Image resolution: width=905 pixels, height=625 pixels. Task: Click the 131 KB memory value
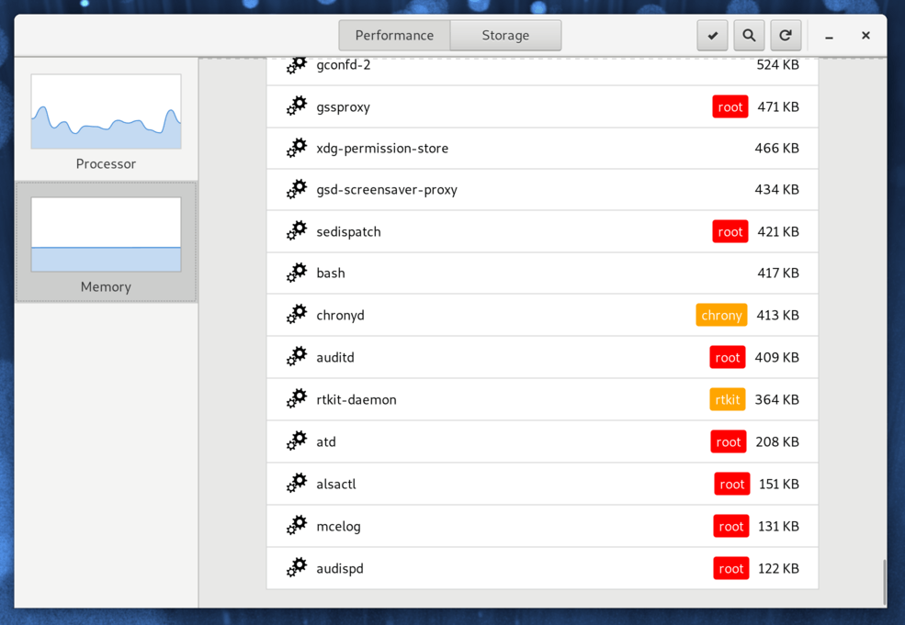click(x=778, y=526)
